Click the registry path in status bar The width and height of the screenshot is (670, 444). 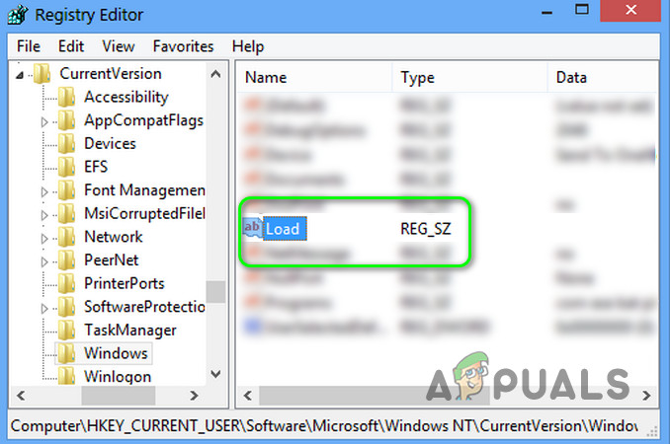click(324, 425)
